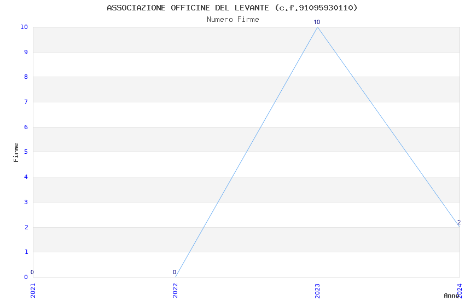Click the data label 0 above 2021
The width and height of the screenshot is (465, 301).
pos(32,272)
